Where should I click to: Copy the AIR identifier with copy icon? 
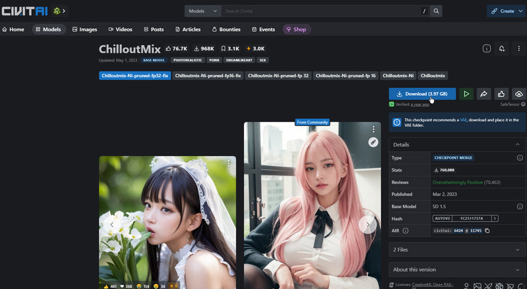click(487, 230)
